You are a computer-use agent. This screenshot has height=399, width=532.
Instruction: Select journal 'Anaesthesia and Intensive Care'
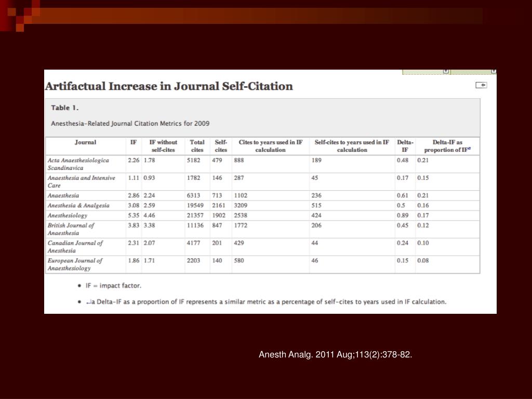pos(82,182)
